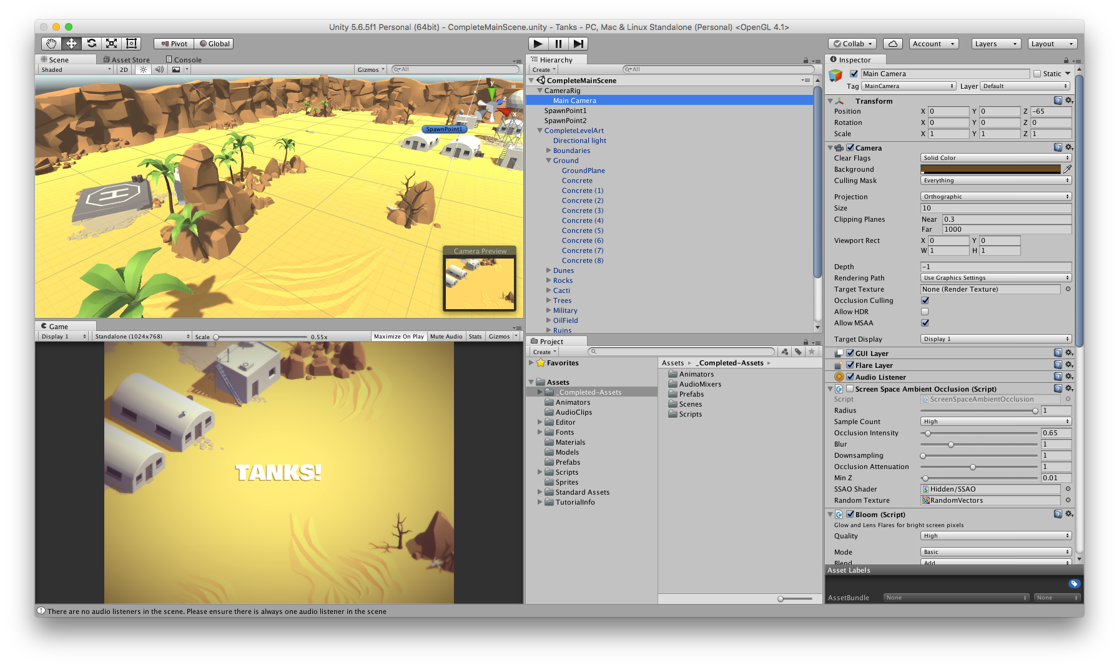Click Maximize On Play
The width and height of the screenshot is (1119, 667).
pos(398,336)
